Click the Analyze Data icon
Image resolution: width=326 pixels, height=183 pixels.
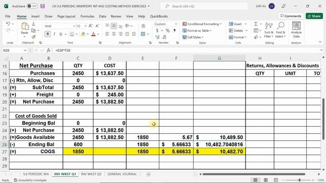pos(296,30)
